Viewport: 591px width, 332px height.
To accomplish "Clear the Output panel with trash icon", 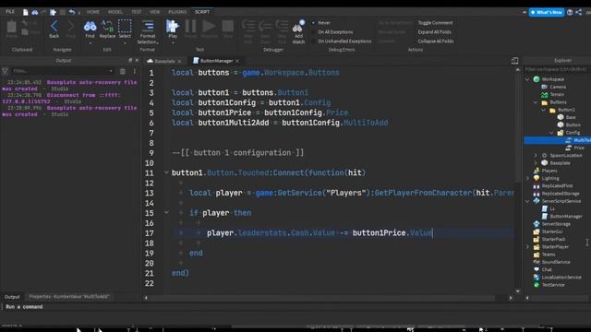I will click(x=123, y=71).
